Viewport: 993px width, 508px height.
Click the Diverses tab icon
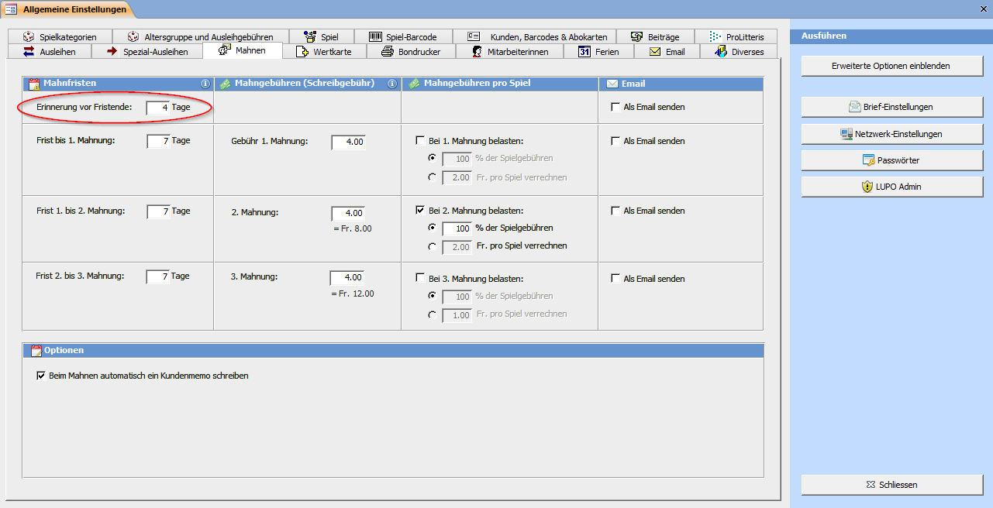point(721,52)
